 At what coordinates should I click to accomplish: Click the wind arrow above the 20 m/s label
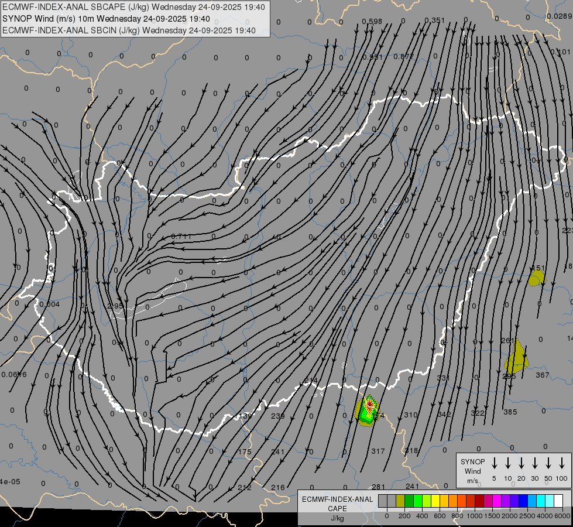(x=521, y=463)
